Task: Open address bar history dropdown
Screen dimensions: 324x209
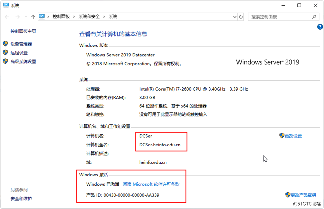Action: [235, 17]
